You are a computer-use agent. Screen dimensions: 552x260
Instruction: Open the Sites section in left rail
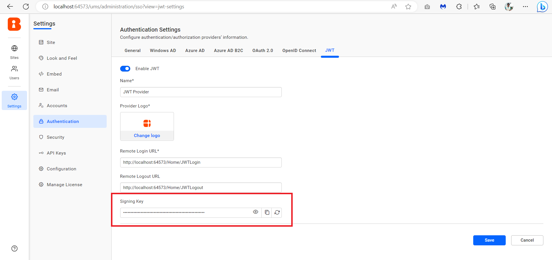(14, 52)
